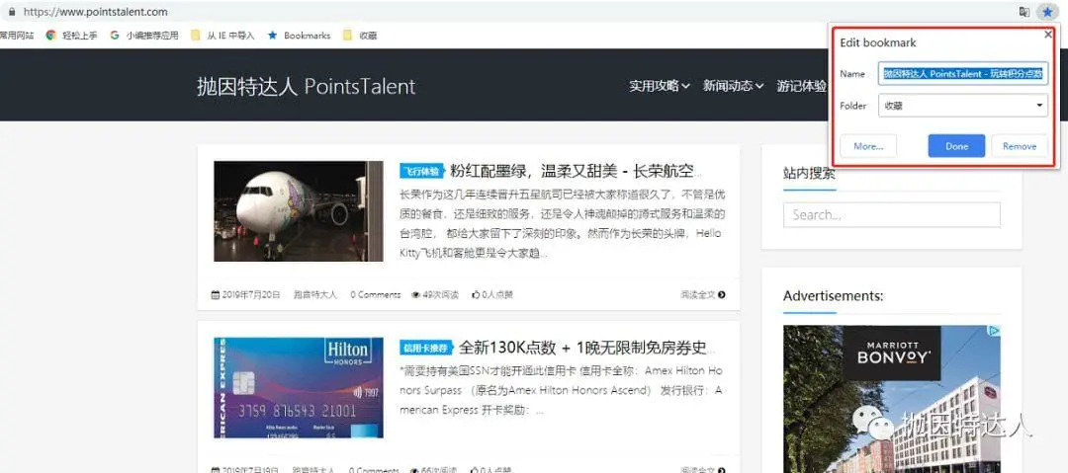
Task: Open the 轻松上手 Chrome bookmark
Action: (71, 36)
